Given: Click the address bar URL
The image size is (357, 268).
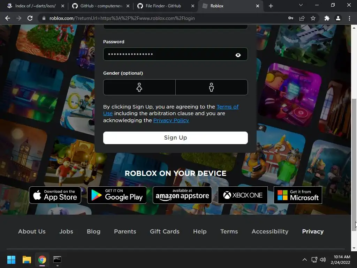Looking at the screenshot, I should (x=122, y=18).
